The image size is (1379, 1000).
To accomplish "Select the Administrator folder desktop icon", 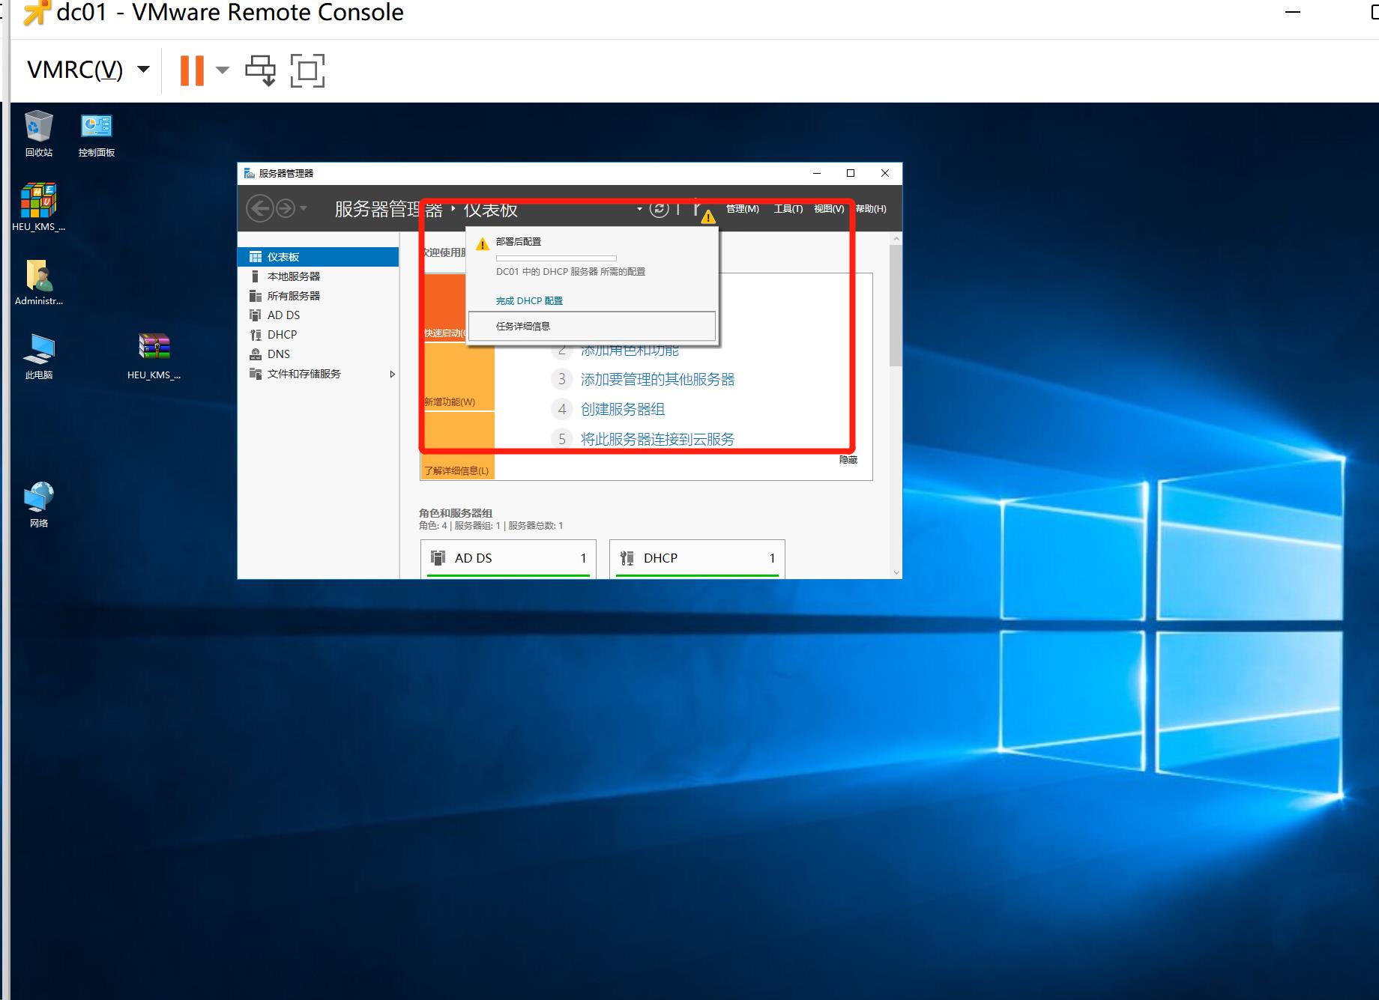I will tap(38, 282).
